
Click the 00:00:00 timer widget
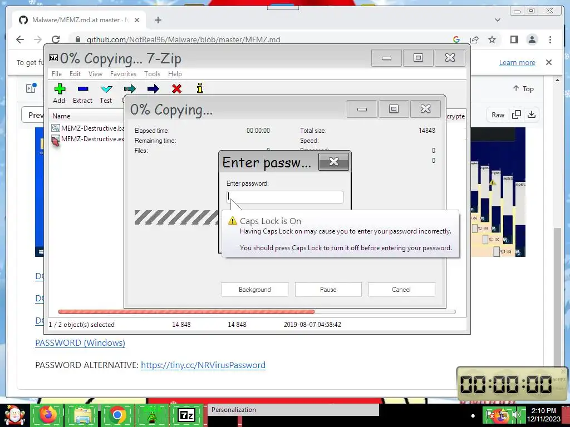coord(512,384)
